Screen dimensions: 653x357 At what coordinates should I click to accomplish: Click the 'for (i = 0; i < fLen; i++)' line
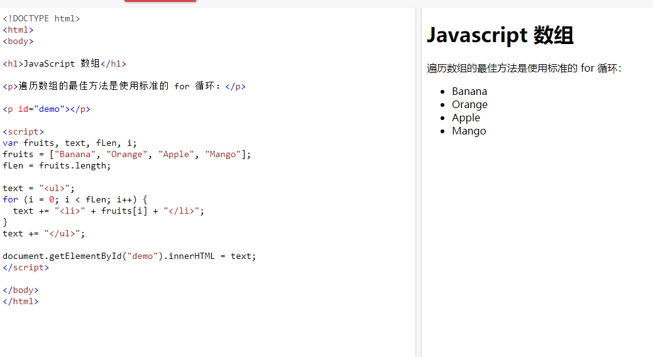75,199
